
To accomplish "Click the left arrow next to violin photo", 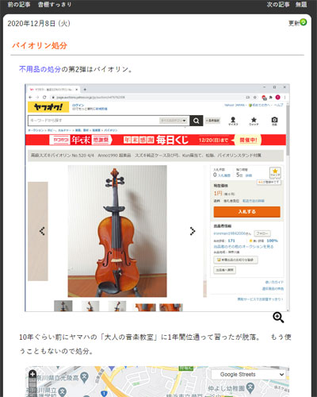I will click(42, 231).
